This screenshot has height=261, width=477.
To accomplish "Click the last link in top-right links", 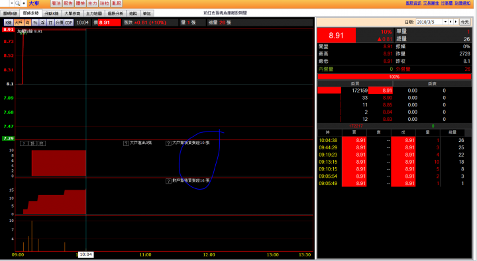I will (x=462, y=3).
